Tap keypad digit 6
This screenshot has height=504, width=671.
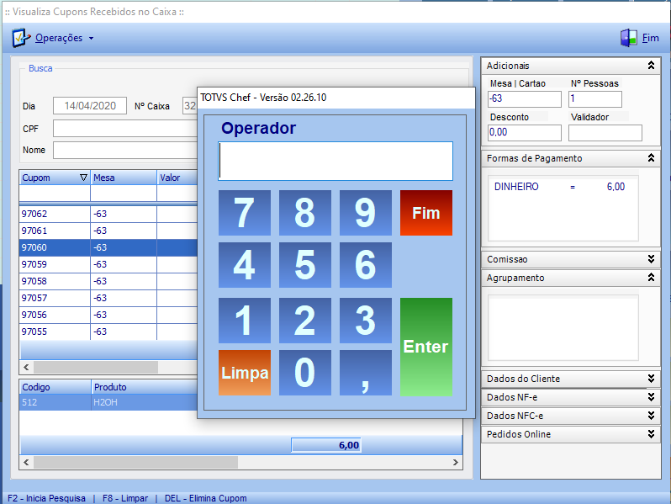click(366, 265)
